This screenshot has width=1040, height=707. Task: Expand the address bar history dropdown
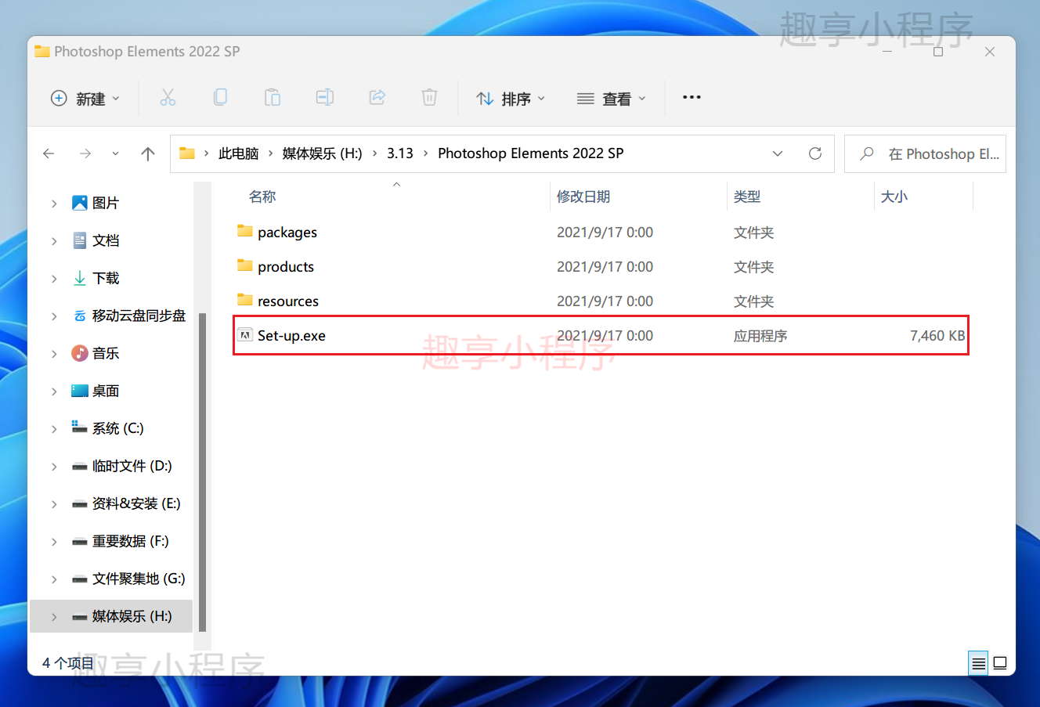(778, 153)
